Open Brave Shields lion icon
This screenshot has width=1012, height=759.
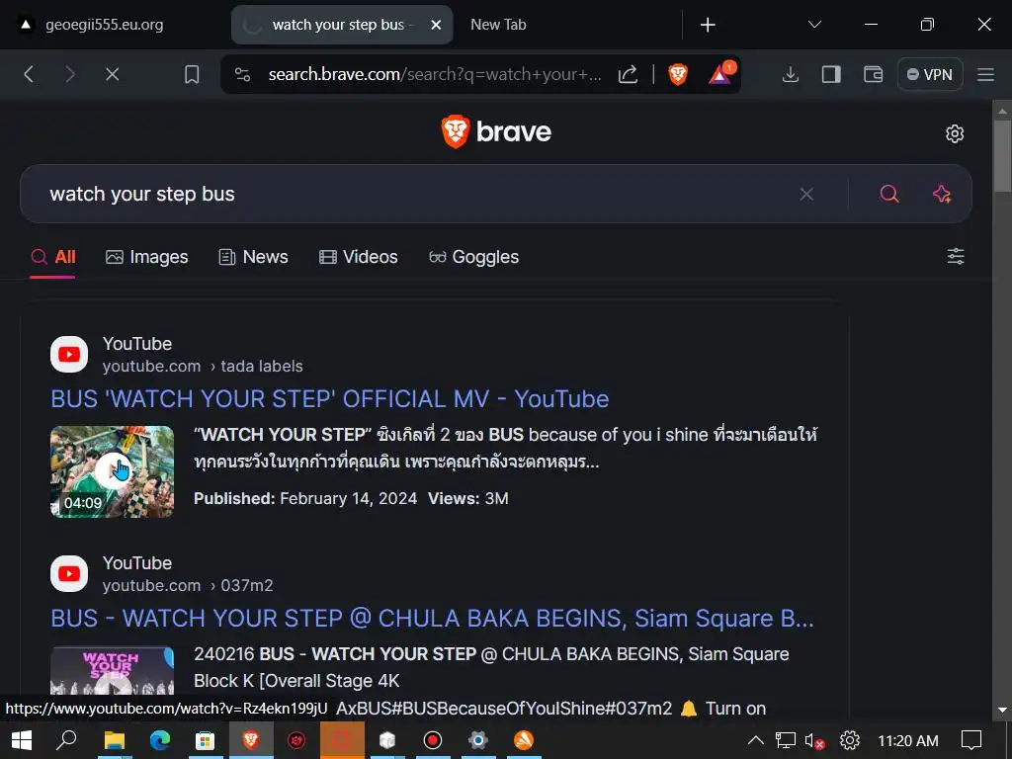678,75
